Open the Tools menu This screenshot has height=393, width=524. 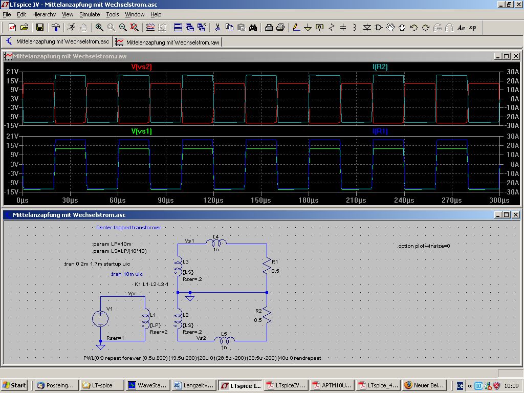(112, 14)
